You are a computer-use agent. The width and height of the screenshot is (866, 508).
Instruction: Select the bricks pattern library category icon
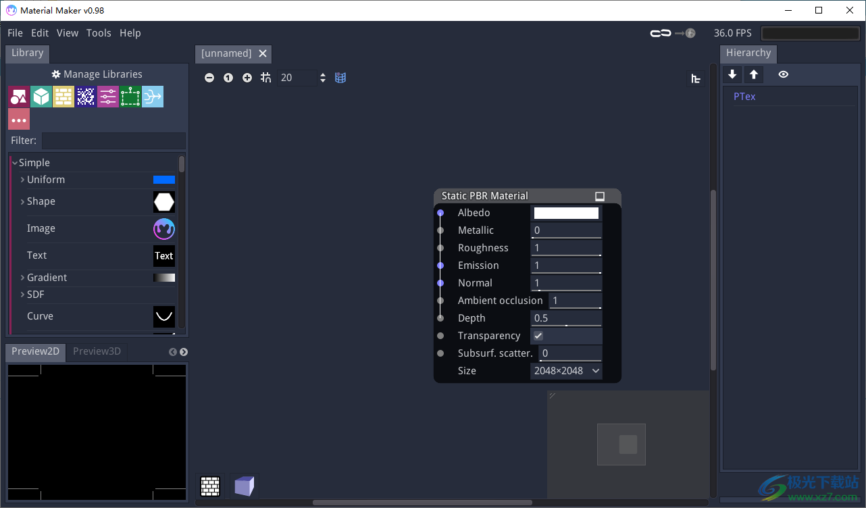pyautogui.click(x=63, y=97)
